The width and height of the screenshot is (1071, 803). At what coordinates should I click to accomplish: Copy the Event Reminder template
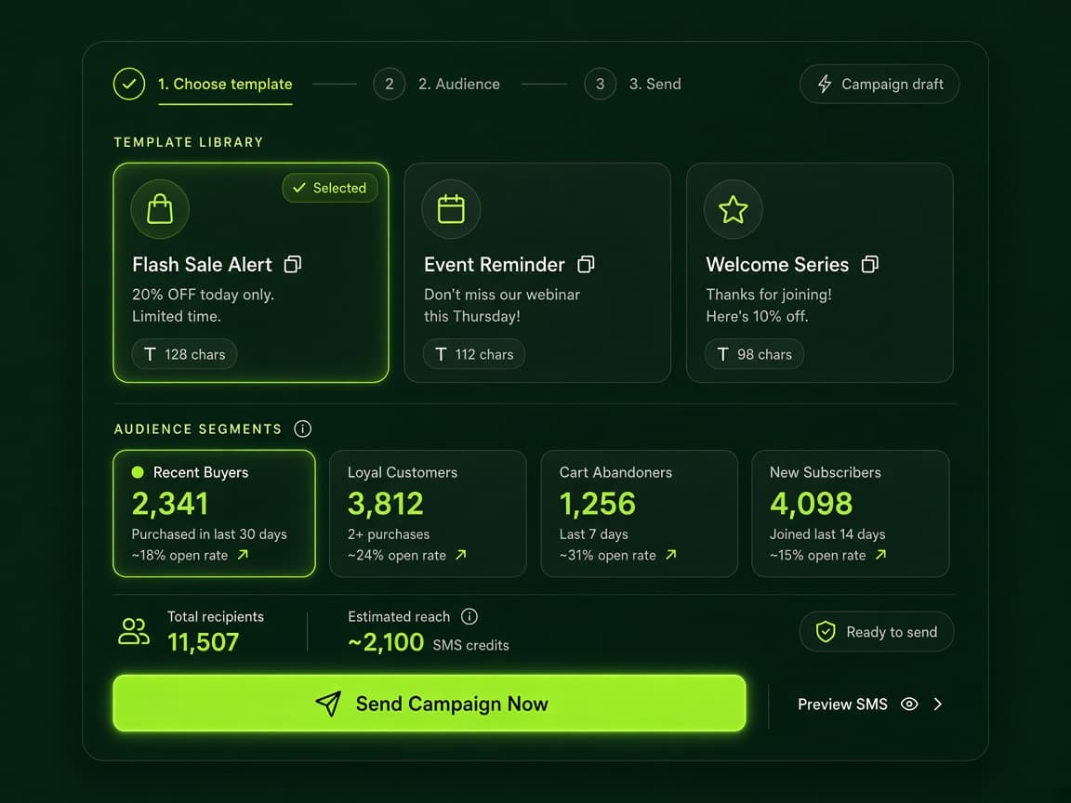click(x=586, y=264)
